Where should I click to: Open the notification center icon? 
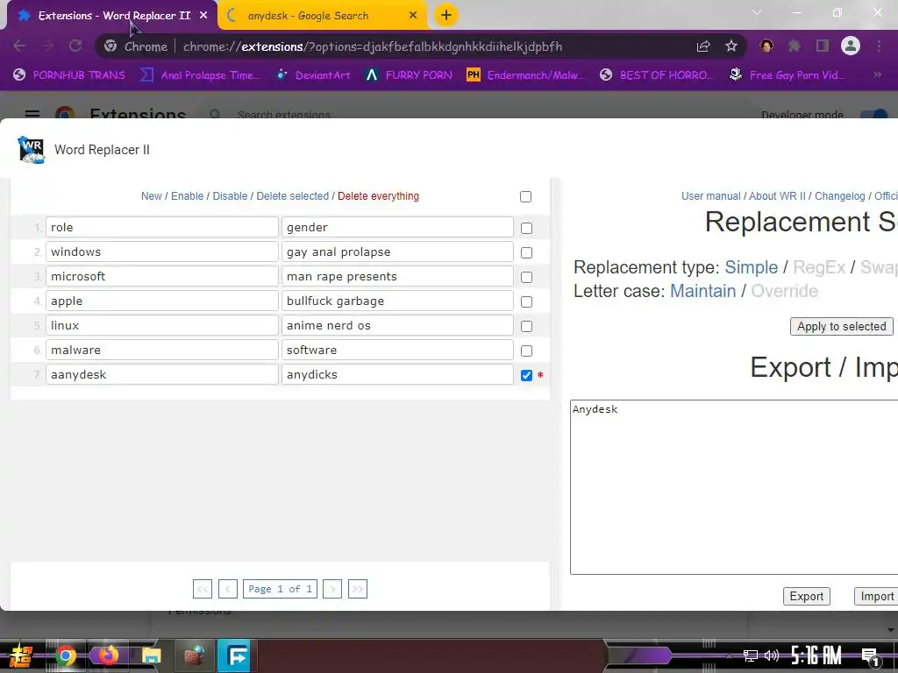point(870,656)
